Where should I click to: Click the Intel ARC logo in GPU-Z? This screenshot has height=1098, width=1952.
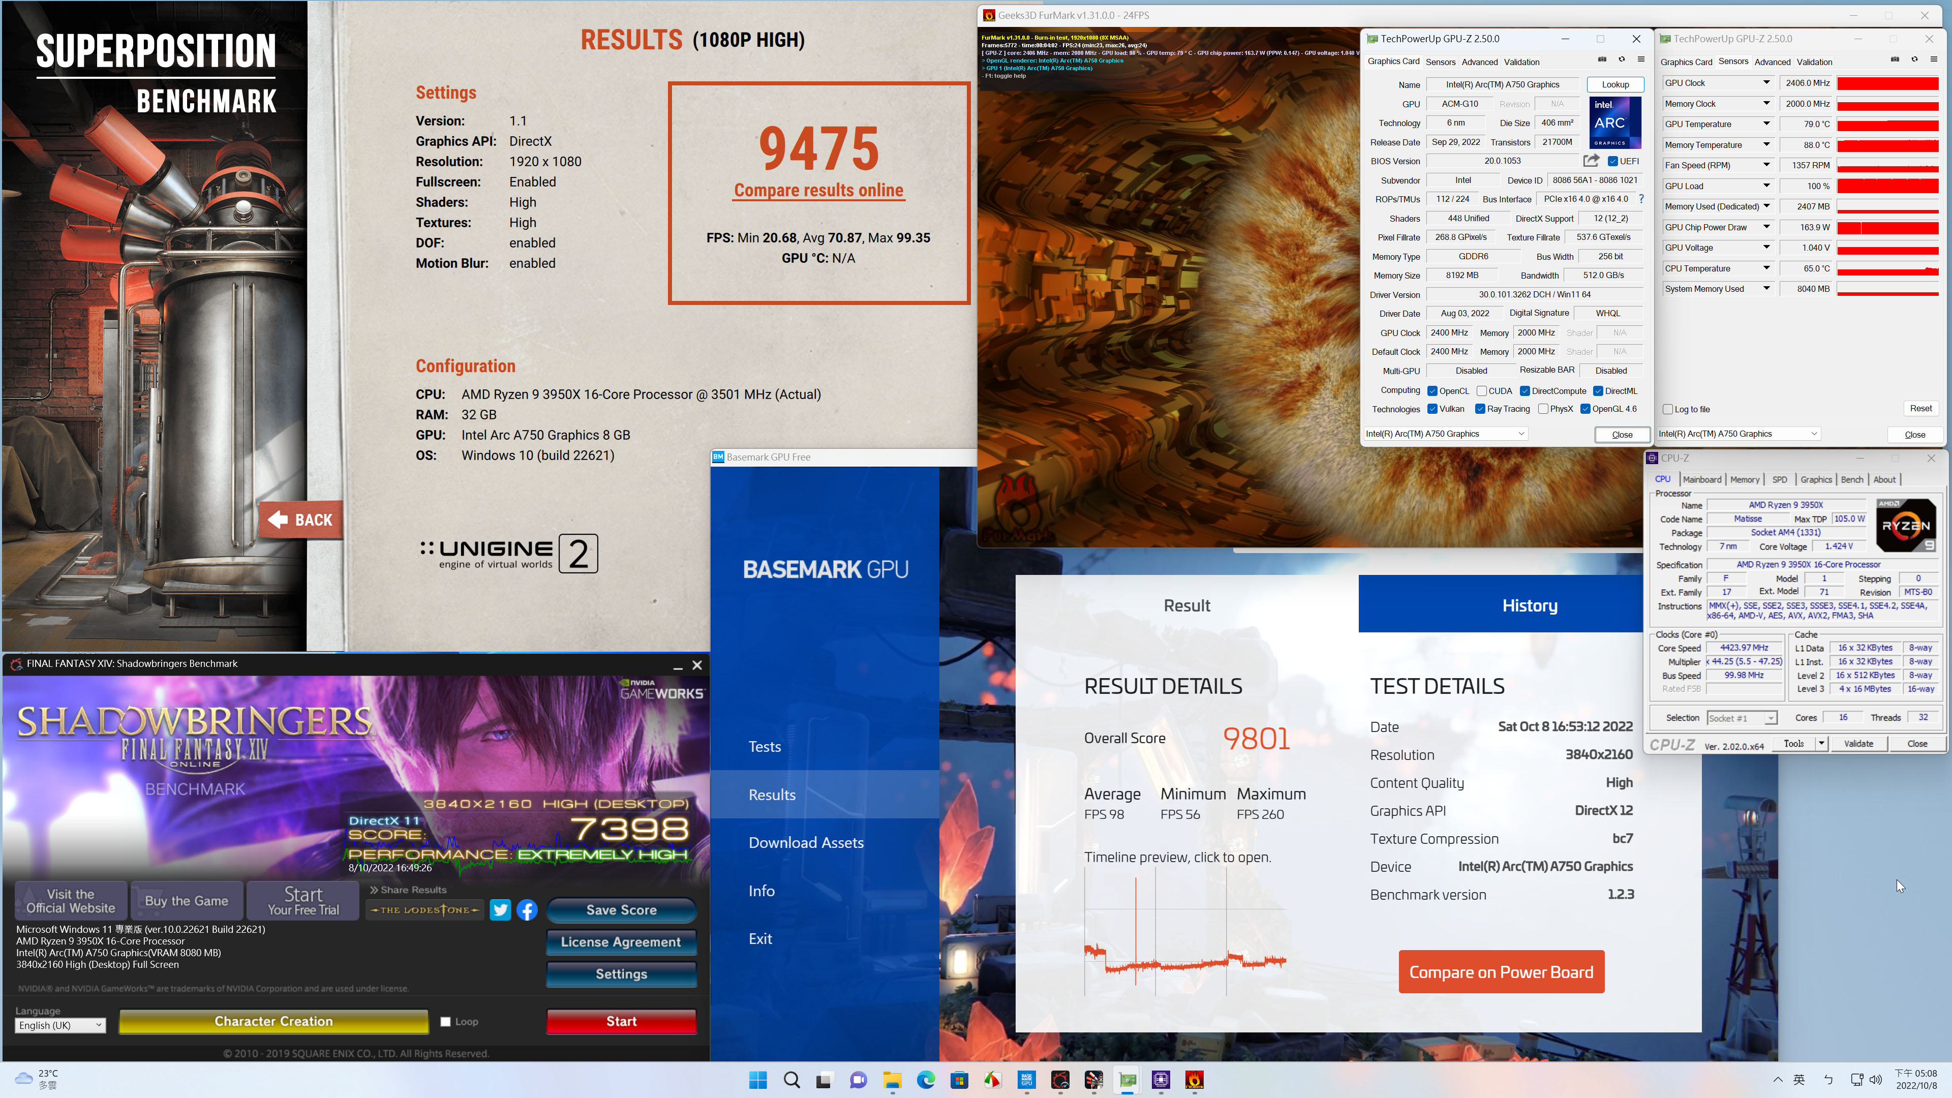(x=1615, y=122)
